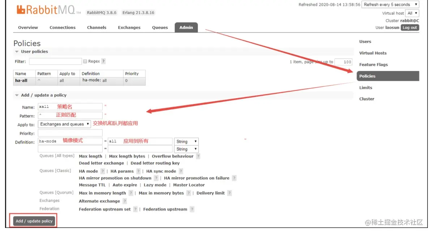Open the Apply to dropdown
Viewport: 430px width, 233px height.
[x=64, y=124]
